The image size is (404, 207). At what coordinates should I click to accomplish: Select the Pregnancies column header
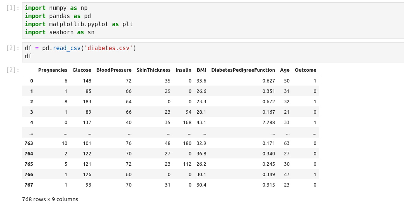(53, 70)
